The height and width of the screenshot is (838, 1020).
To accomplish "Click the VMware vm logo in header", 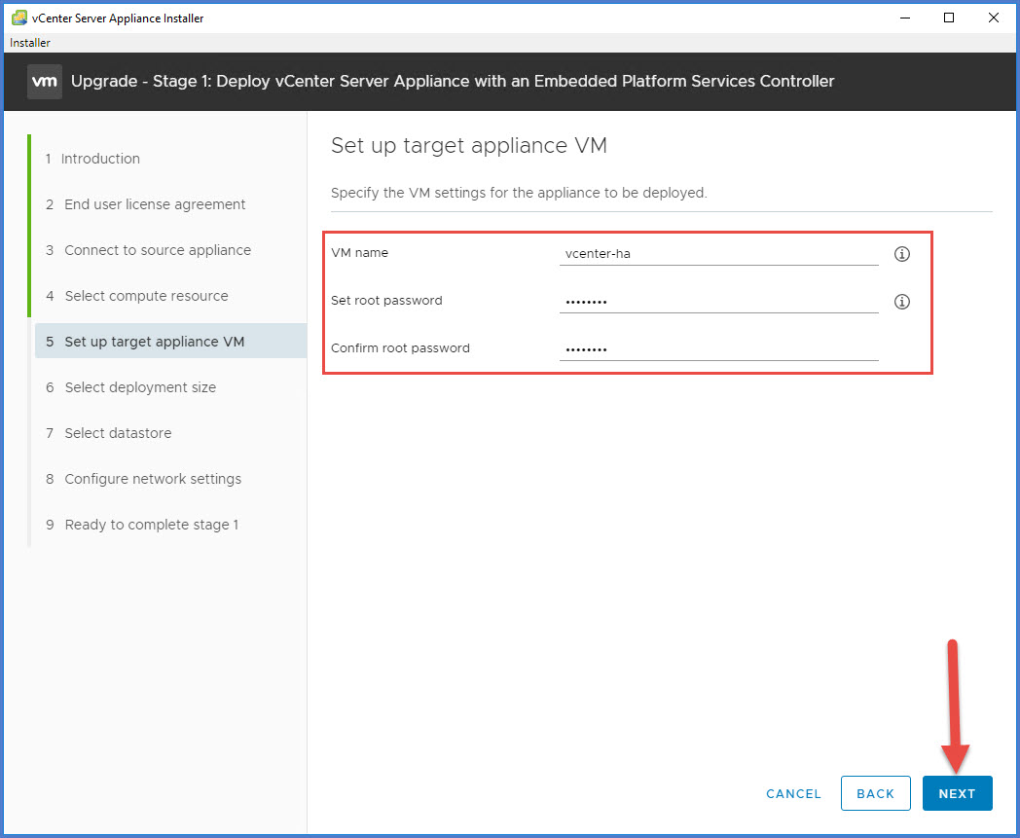I will 45,81.
